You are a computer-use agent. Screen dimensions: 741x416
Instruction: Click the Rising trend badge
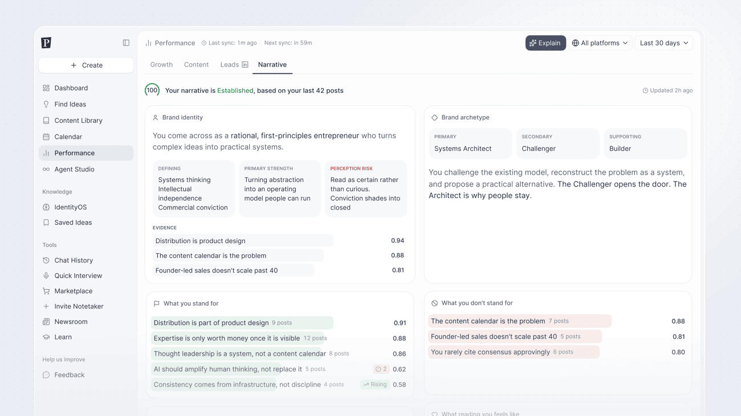tap(375, 385)
